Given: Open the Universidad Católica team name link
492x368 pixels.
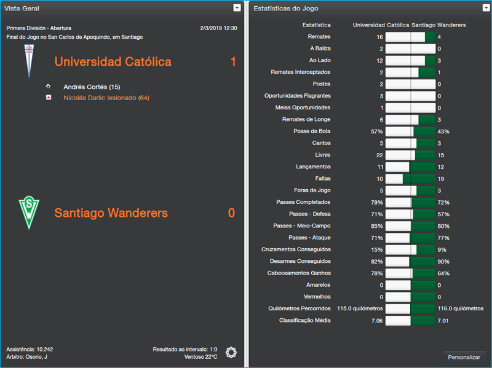Looking at the screenshot, I should (113, 62).
